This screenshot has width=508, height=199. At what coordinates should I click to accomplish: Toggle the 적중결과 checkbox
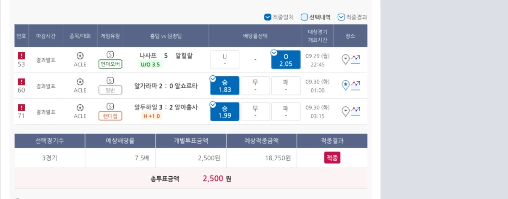pyautogui.click(x=341, y=17)
